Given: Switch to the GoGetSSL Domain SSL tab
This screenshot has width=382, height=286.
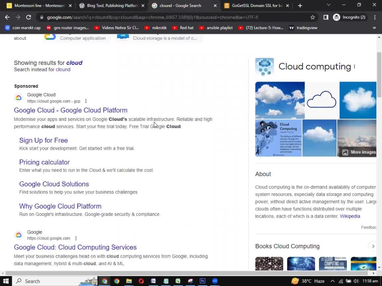Looking at the screenshot, I should 256,6.
